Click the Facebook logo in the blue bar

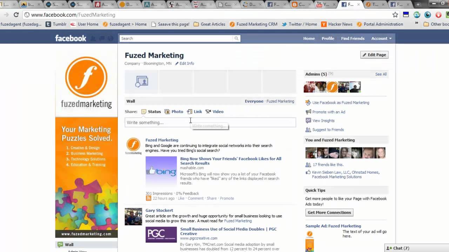coord(71,38)
